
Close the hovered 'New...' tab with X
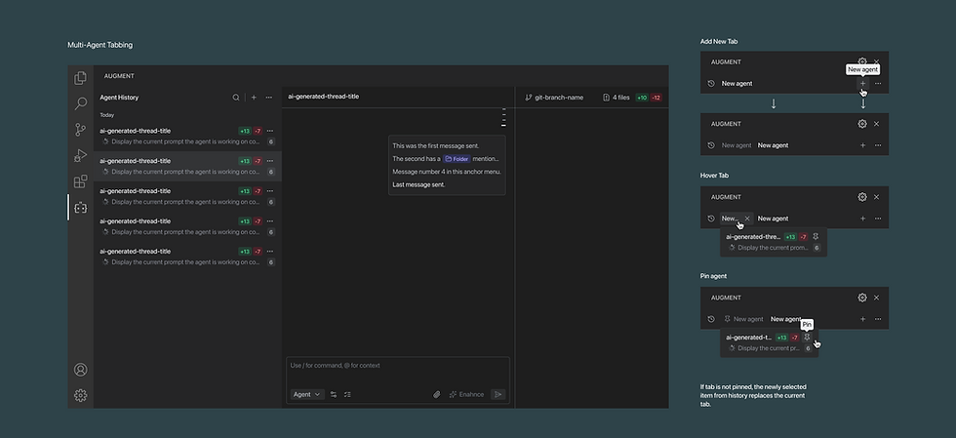point(747,219)
